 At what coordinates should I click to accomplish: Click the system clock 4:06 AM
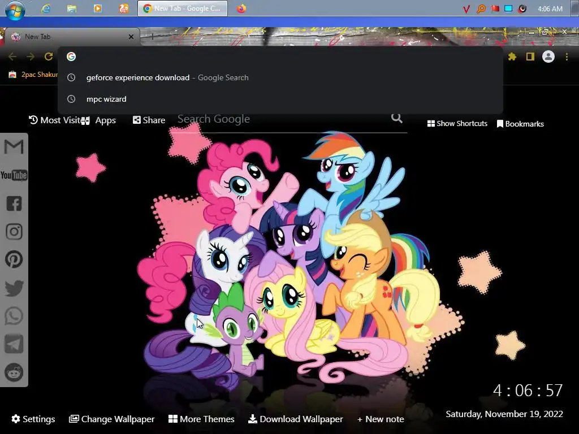550,9
